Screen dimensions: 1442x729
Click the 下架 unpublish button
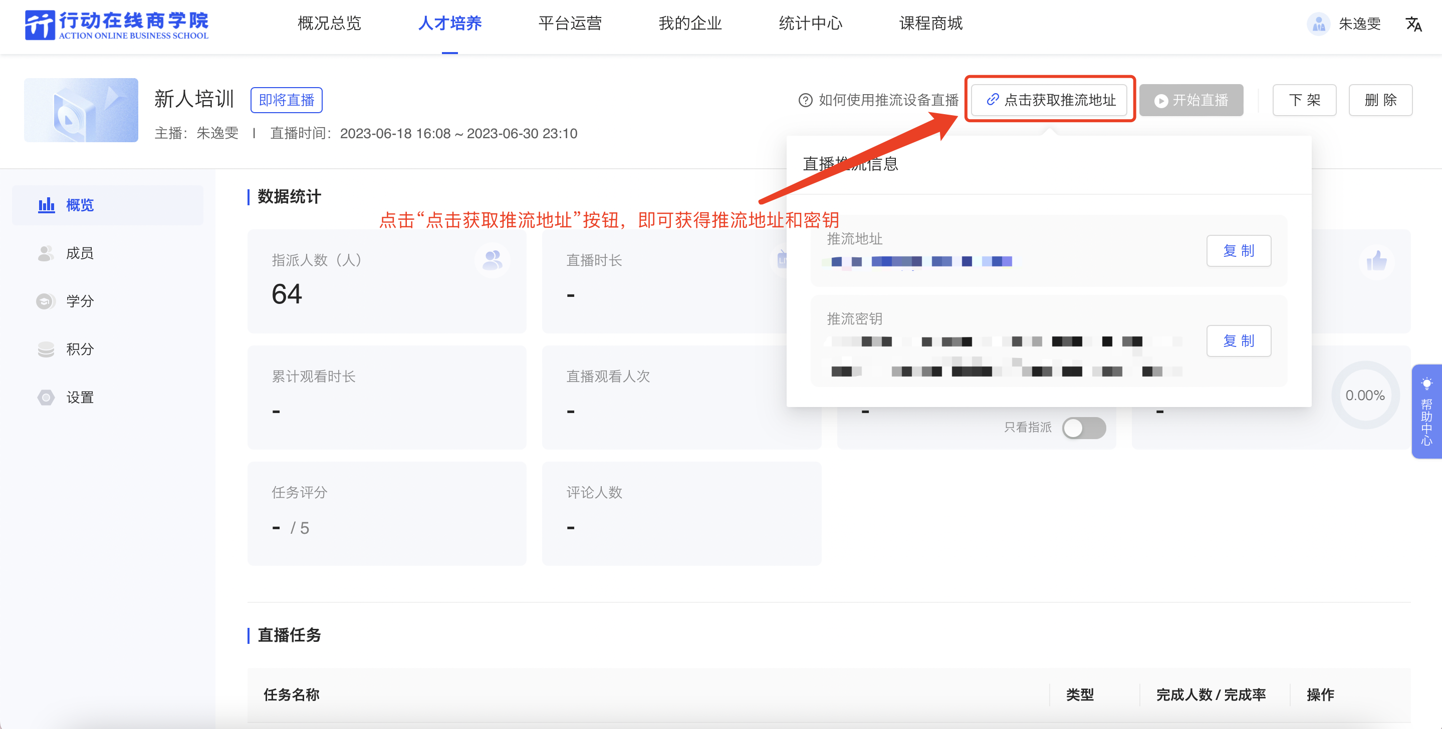[x=1304, y=100]
